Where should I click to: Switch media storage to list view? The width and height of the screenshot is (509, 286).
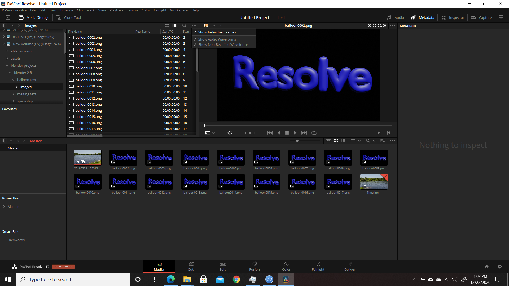point(174,25)
